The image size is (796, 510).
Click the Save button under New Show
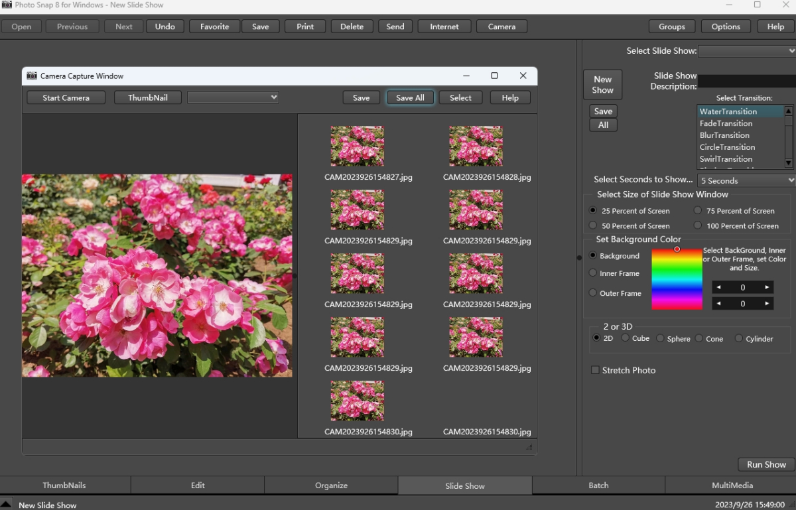pyautogui.click(x=603, y=111)
